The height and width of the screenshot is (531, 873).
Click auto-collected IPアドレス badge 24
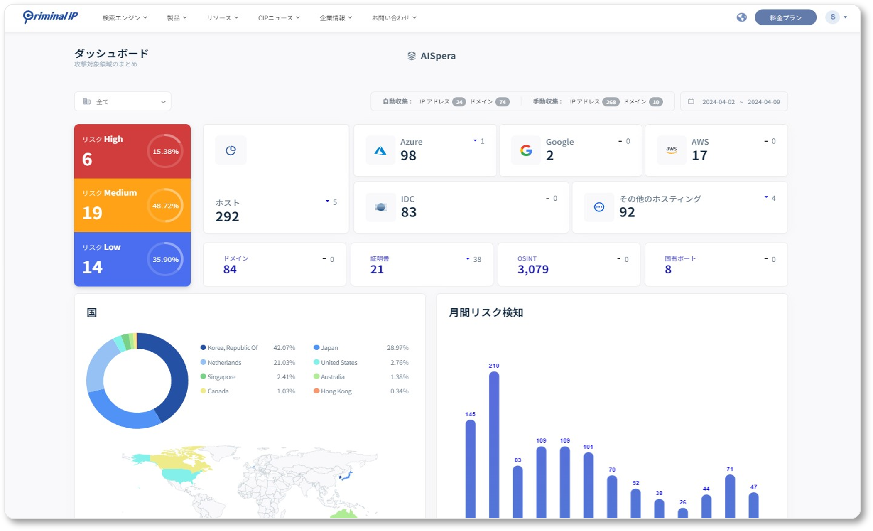coord(459,102)
